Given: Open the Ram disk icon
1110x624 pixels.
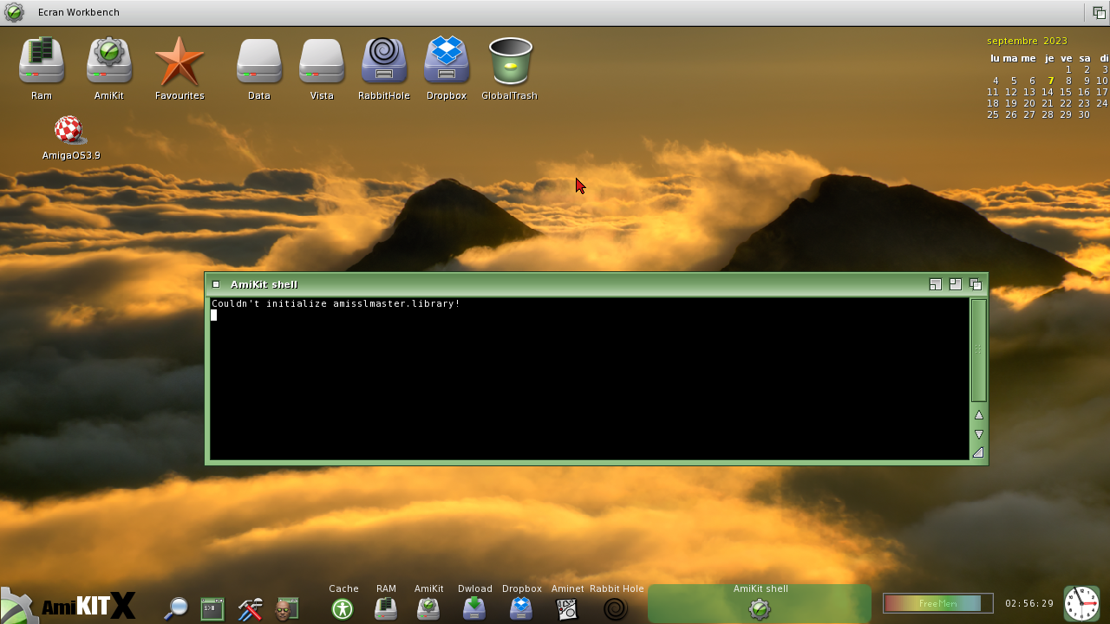Looking at the screenshot, I should [42, 61].
